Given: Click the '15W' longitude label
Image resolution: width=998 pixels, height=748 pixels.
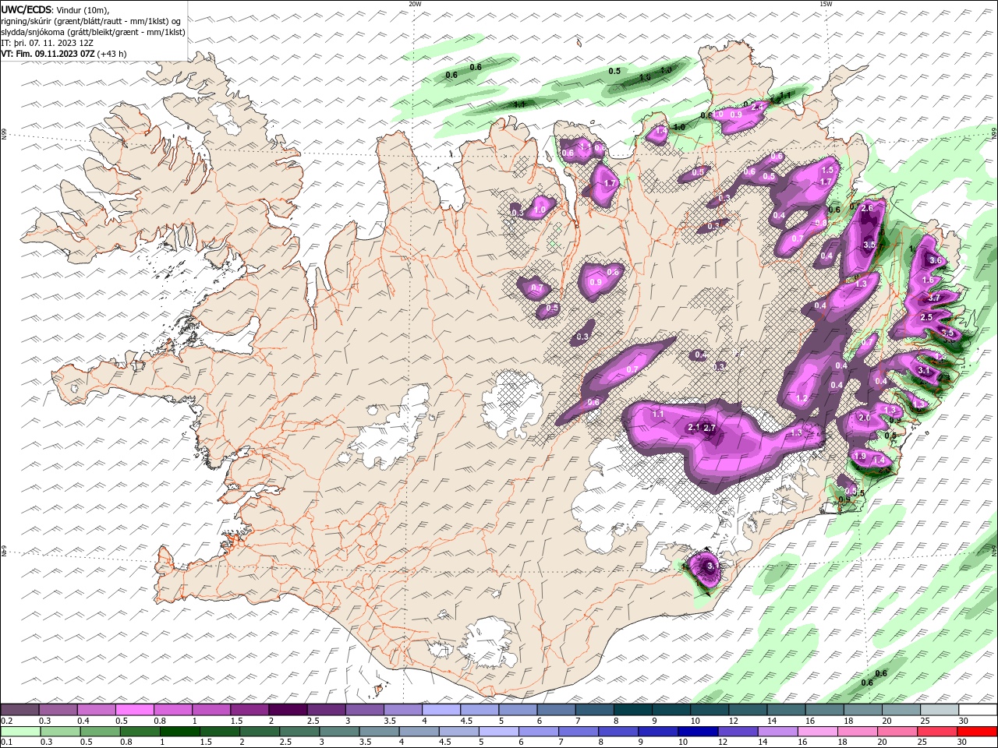Looking at the screenshot, I should click(x=826, y=4).
